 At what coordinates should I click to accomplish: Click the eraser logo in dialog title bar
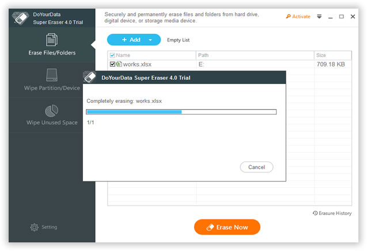pos(90,77)
